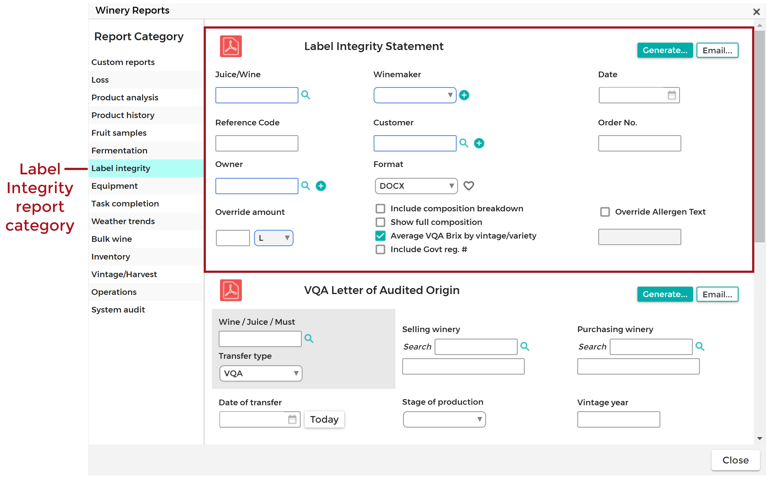Image resolution: width=766 pixels, height=479 pixels.
Task: Generate the VQA Letter of Audited Origin
Action: pos(665,294)
